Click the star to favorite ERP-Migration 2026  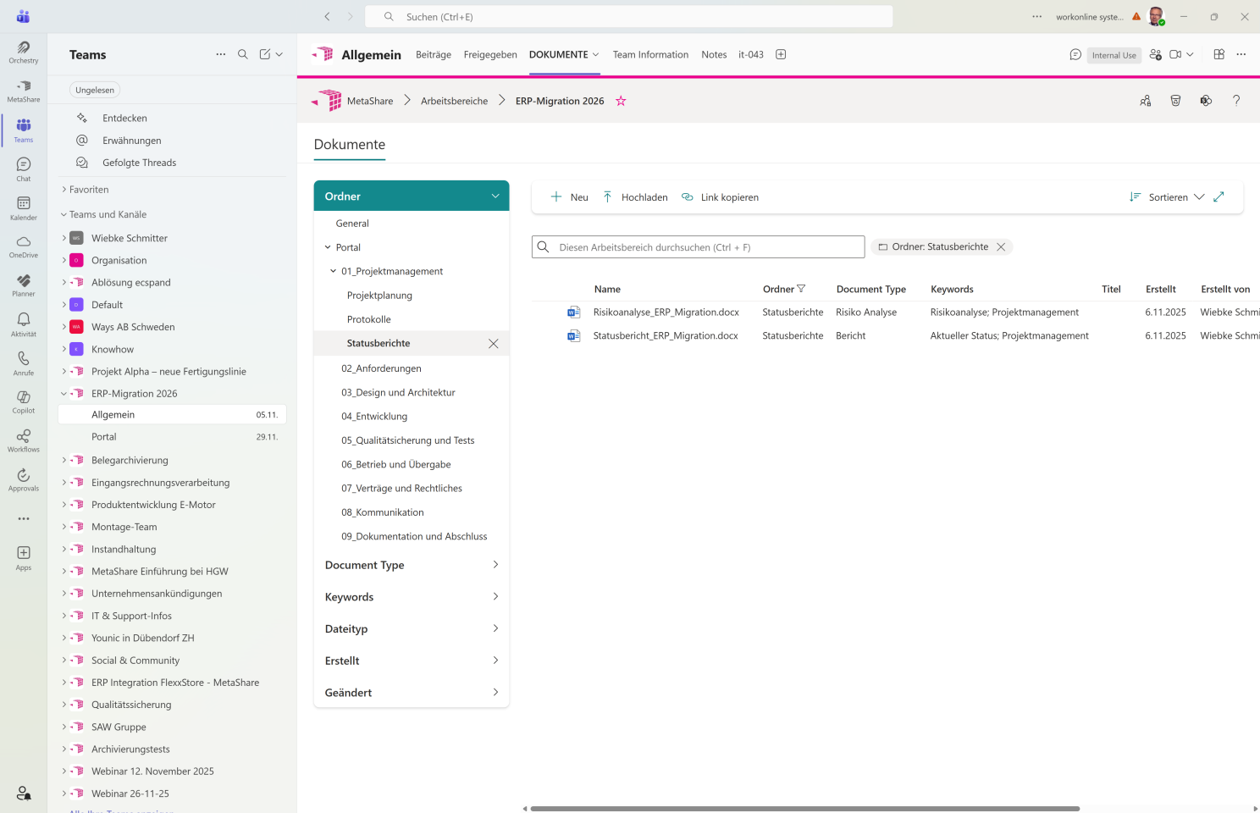(621, 101)
